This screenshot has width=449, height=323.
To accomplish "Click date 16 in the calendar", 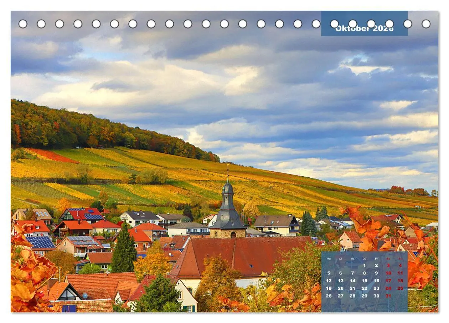I will [376, 281].
